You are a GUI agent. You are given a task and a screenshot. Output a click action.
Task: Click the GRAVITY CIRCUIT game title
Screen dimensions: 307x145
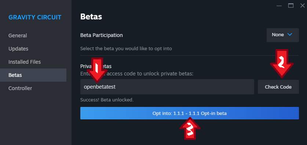tap(35, 17)
